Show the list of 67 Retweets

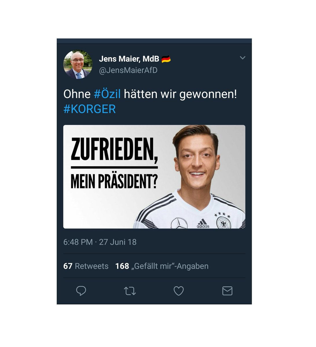[x=86, y=266]
